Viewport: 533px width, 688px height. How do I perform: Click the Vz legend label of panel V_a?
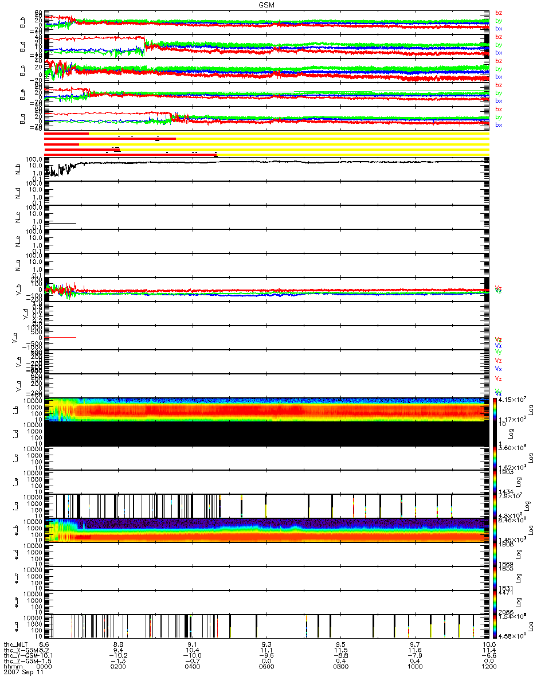pyautogui.click(x=498, y=379)
